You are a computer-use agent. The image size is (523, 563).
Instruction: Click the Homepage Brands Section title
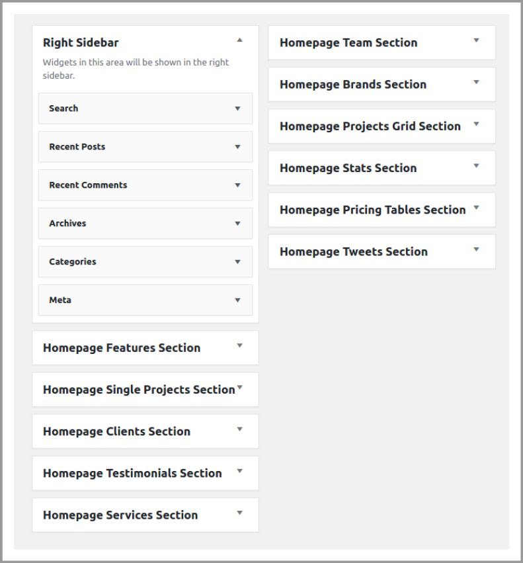353,85
